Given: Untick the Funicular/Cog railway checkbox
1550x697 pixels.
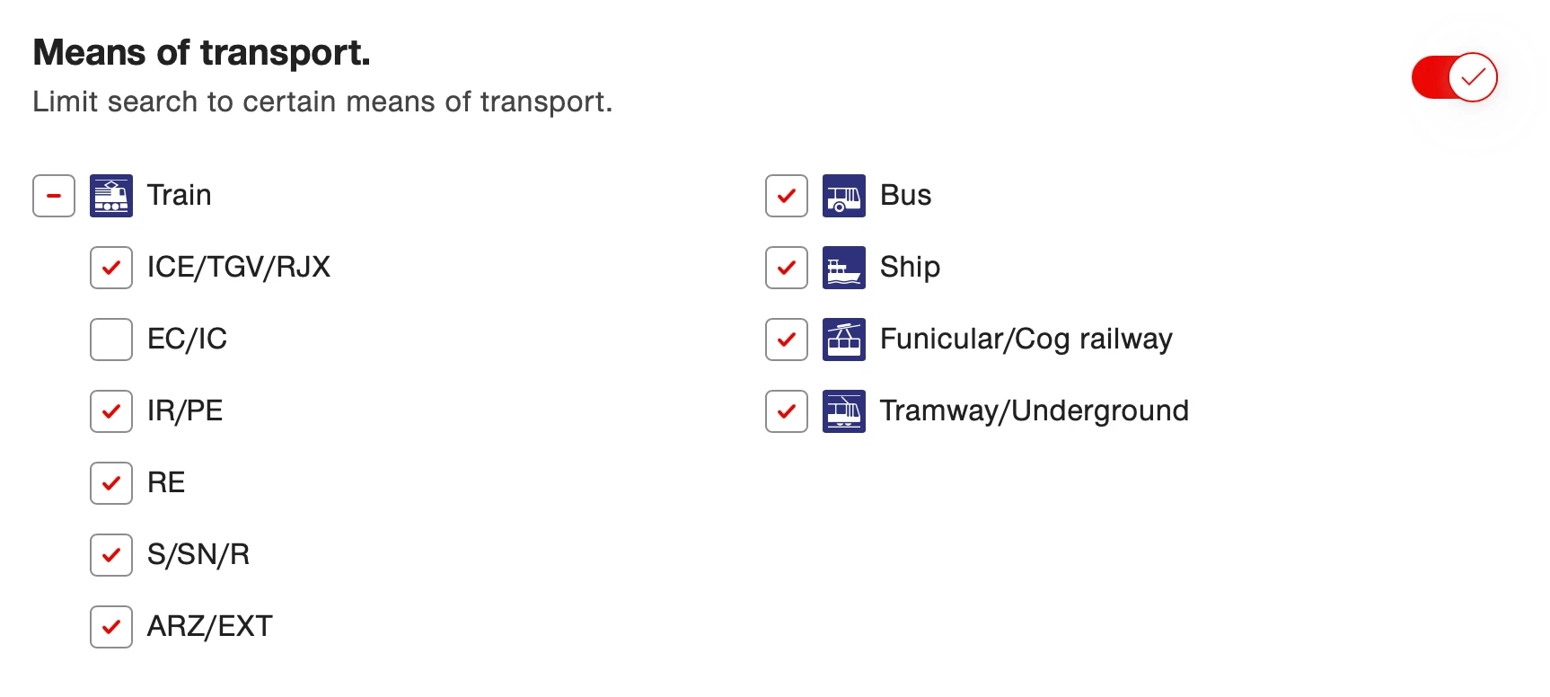Looking at the screenshot, I should 787,340.
